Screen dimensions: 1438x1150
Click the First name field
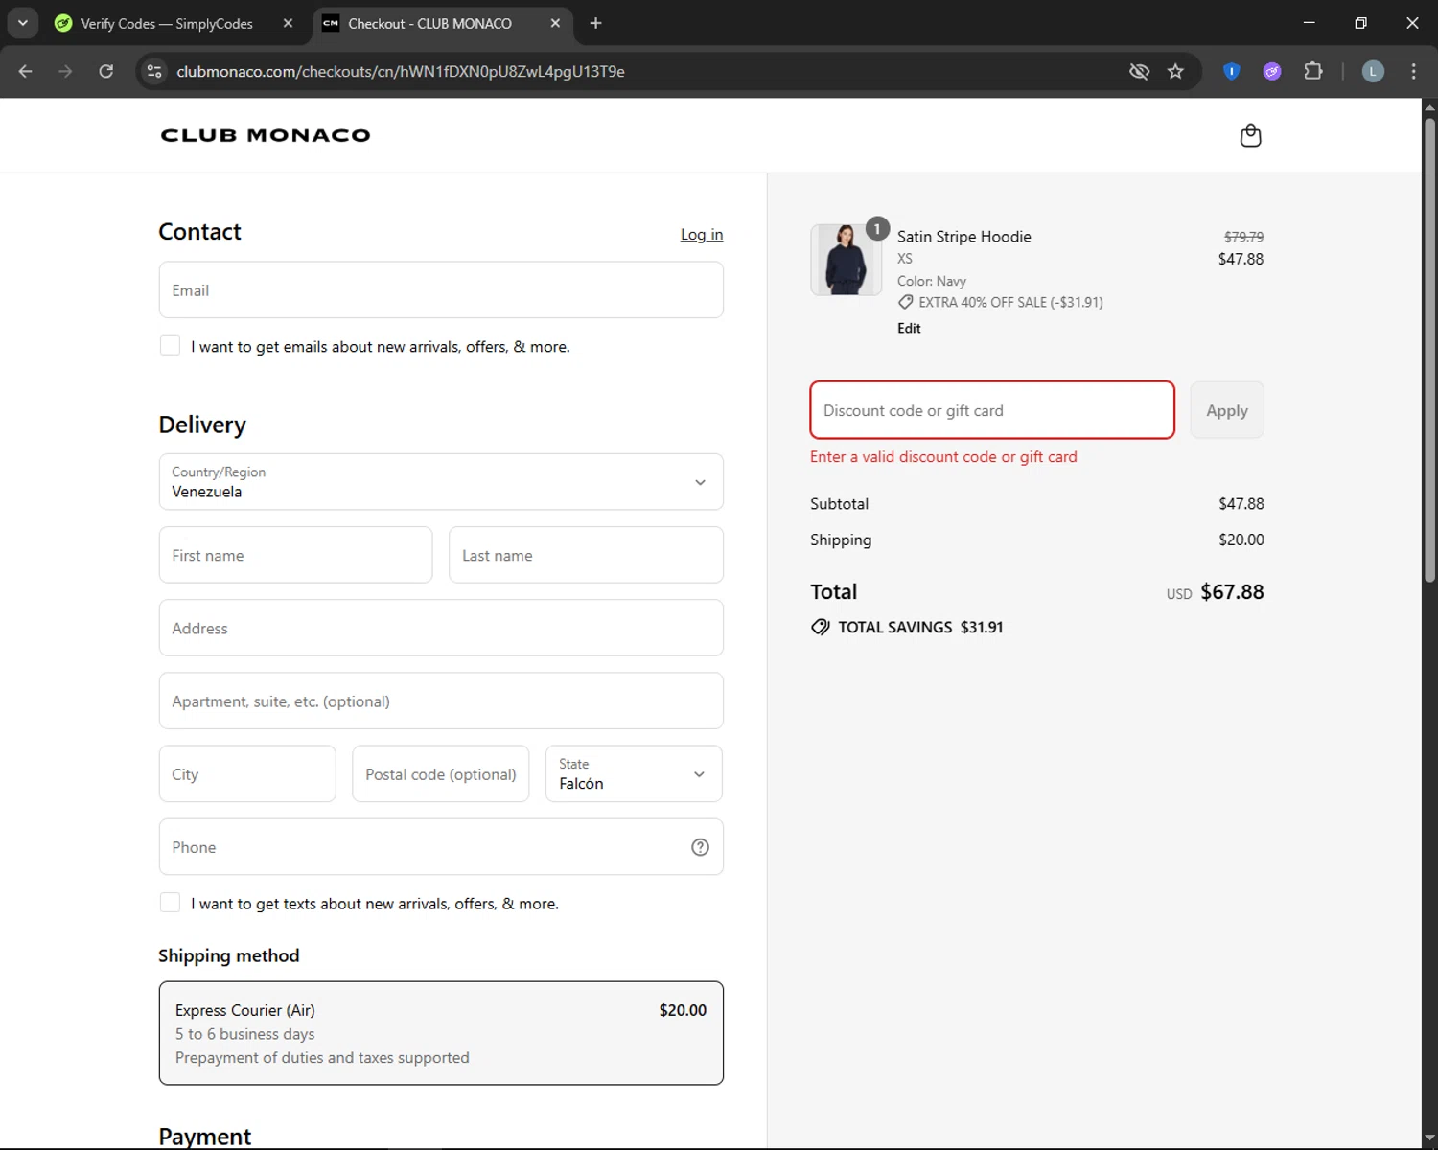click(295, 555)
